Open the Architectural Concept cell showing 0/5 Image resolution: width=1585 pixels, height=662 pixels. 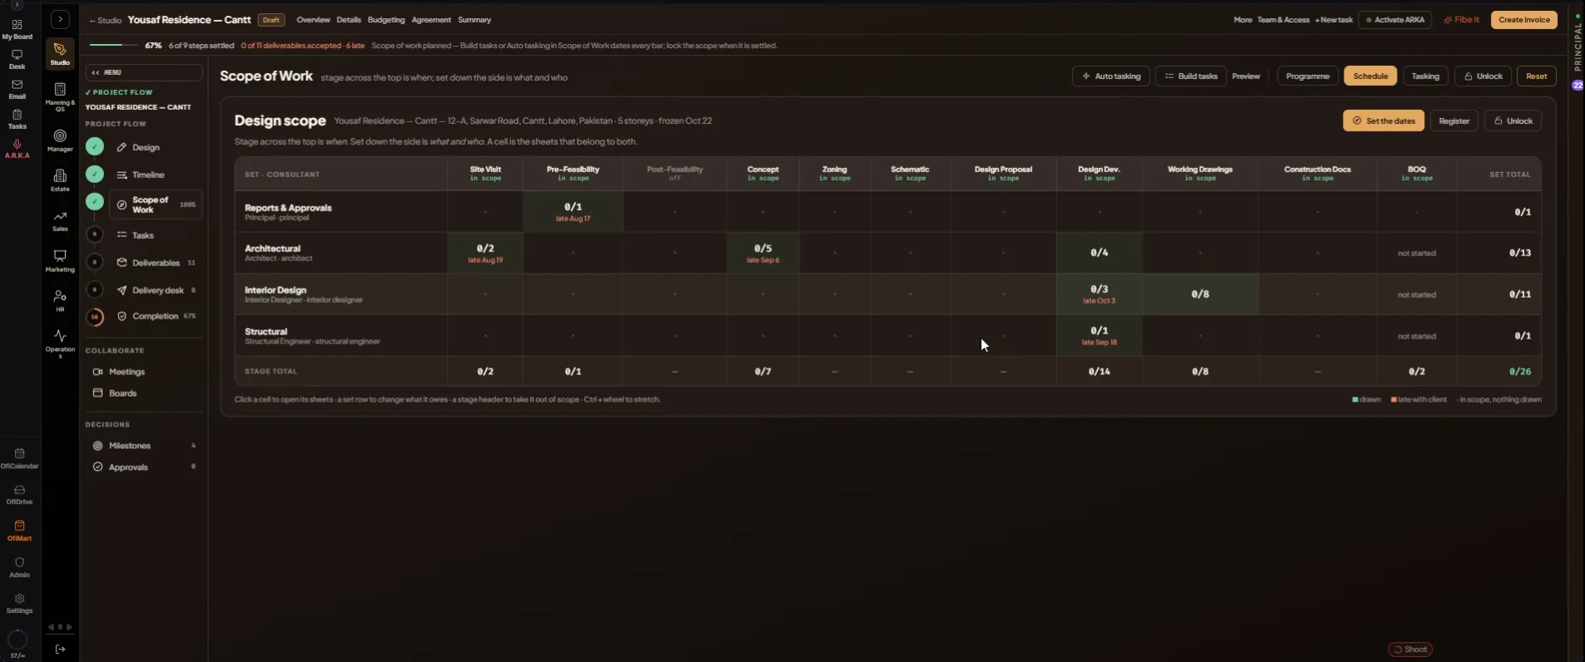point(763,253)
